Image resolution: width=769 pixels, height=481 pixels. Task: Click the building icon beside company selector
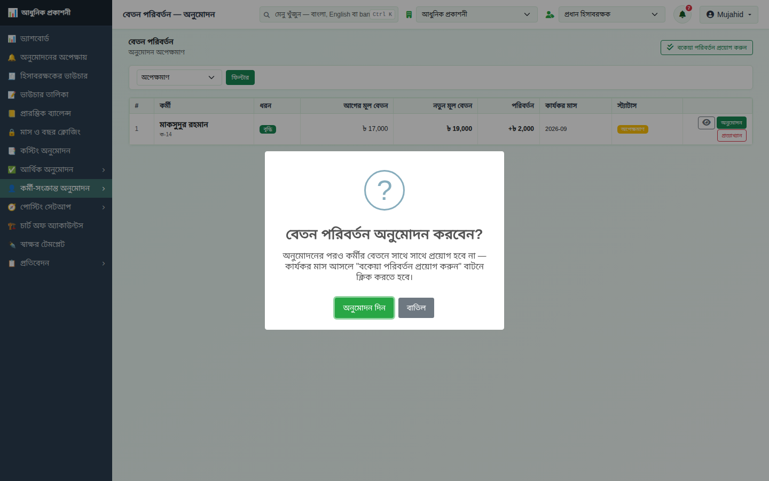point(409,14)
